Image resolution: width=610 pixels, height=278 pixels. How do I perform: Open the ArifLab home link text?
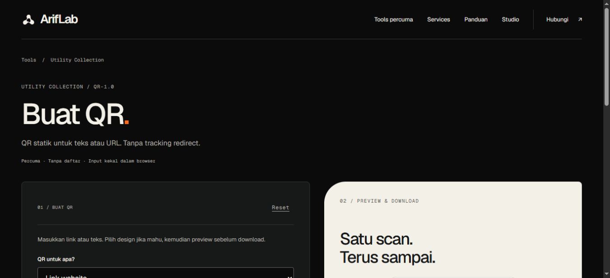coord(59,19)
